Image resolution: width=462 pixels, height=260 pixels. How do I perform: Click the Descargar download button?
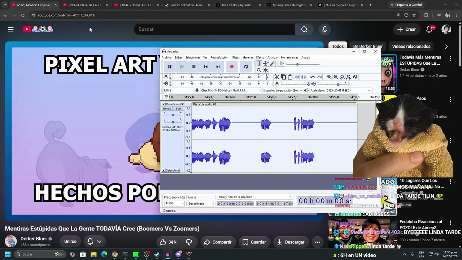click(291, 242)
